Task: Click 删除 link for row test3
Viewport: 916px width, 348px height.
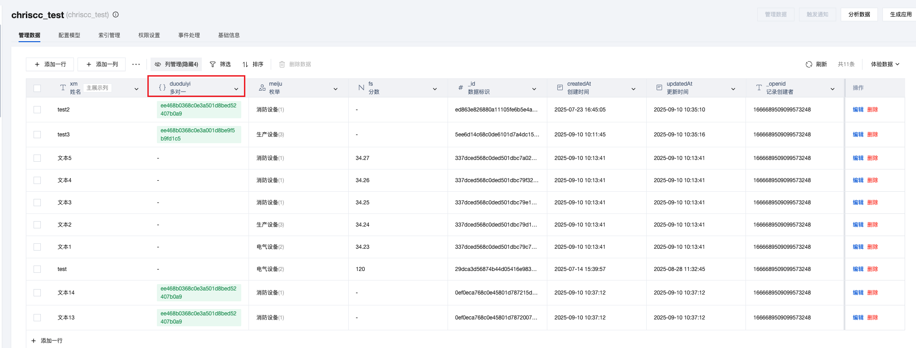Action: pos(872,135)
